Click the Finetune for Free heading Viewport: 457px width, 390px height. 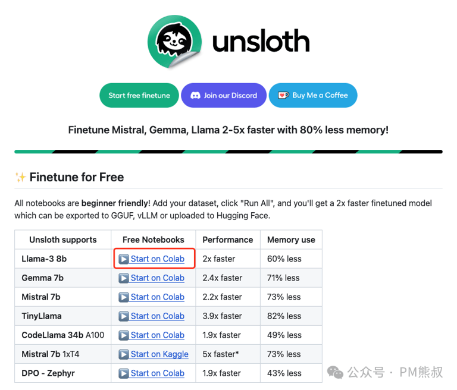(x=77, y=177)
